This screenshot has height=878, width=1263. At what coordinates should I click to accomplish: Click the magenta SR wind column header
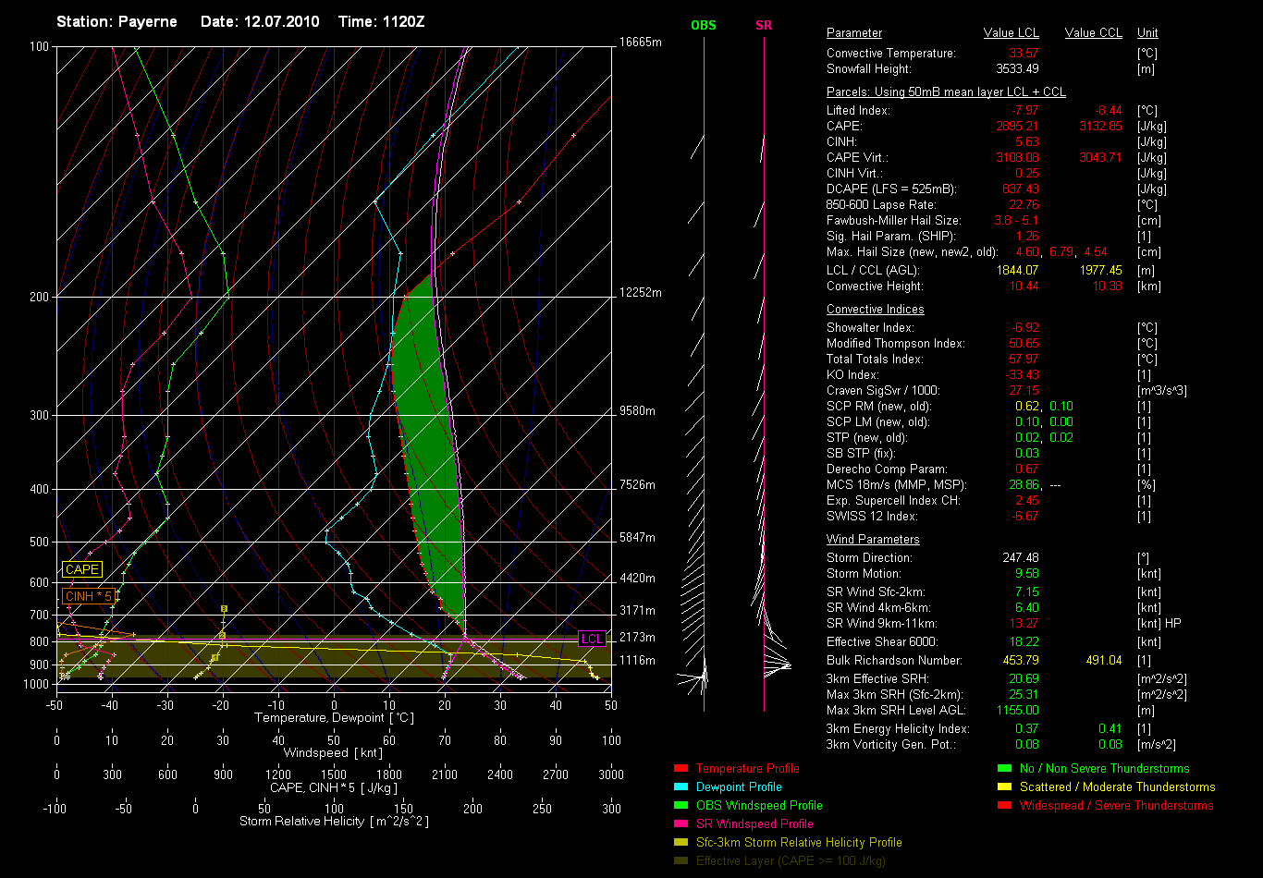coord(764,25)
